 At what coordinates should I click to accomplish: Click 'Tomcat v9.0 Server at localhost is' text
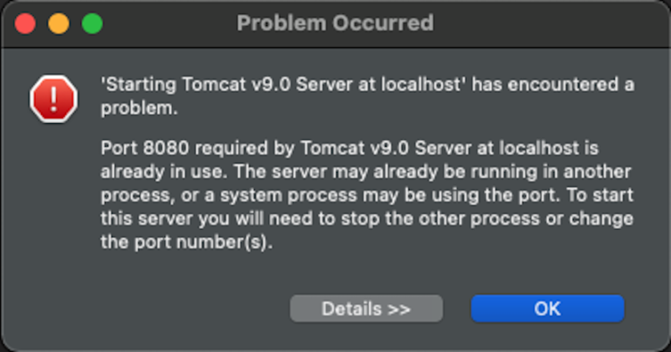[450, 148]
